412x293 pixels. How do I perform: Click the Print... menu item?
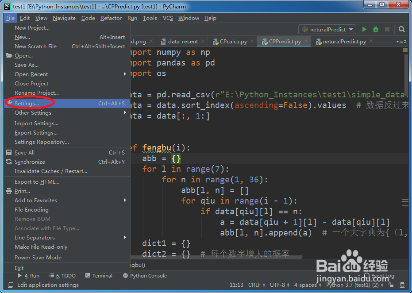coord(67,191)
